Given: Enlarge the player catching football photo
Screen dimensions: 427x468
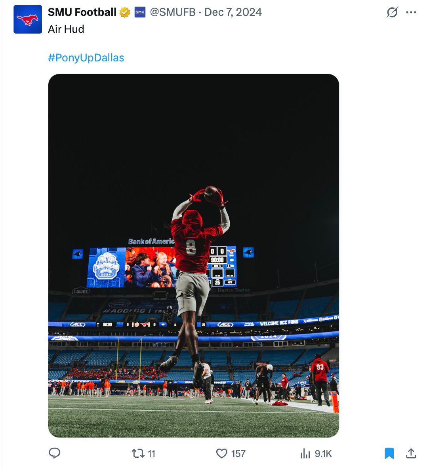Looking at the screenshot, I should point(193,256).
